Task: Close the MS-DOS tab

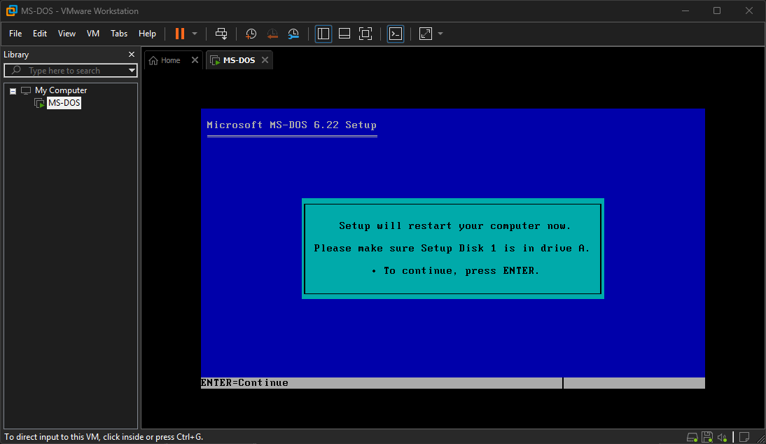Action: click(265, 60)
